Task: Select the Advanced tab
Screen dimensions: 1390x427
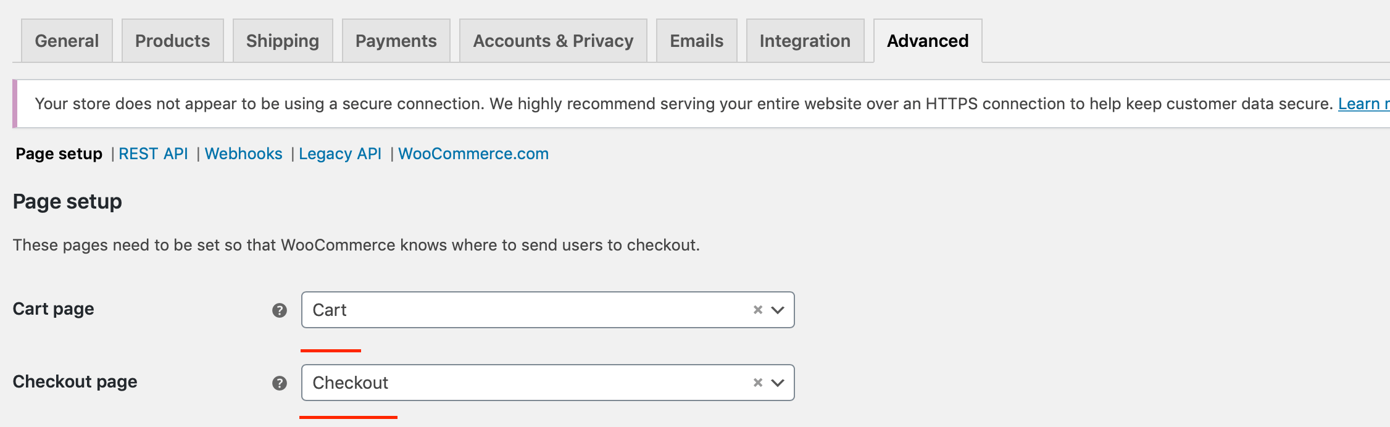Action: tap(928, 41)
